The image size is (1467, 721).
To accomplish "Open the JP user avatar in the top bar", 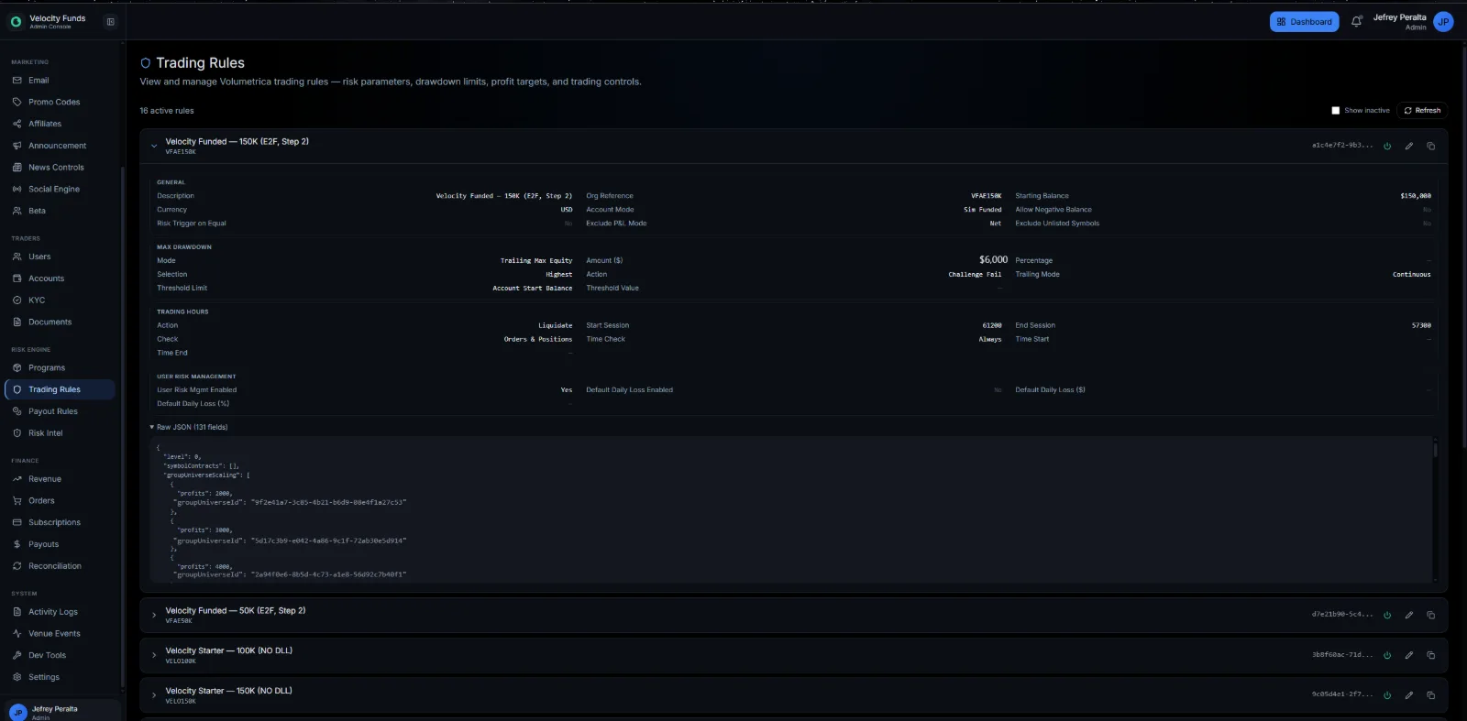I will [1443, 22].
